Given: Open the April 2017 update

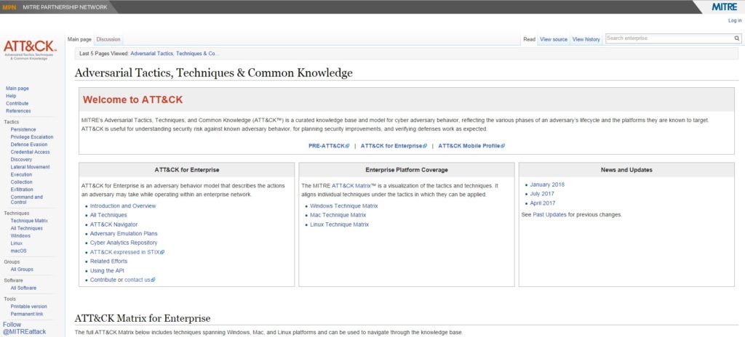Looking at the screenshot, I should tap(543, 203).
